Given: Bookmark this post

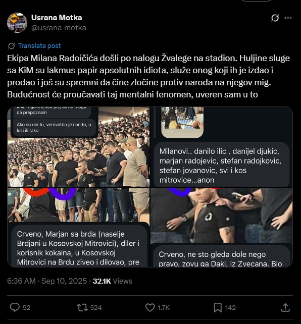Looking at the screenshot, I should 218,307.
